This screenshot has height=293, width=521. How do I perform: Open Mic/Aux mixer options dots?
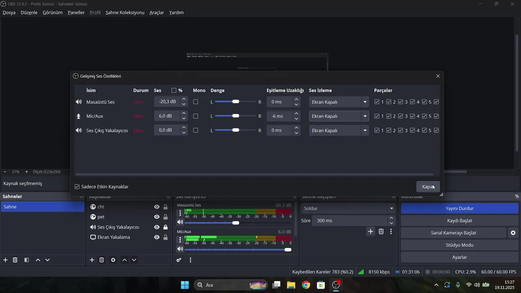tap(180, 240)
